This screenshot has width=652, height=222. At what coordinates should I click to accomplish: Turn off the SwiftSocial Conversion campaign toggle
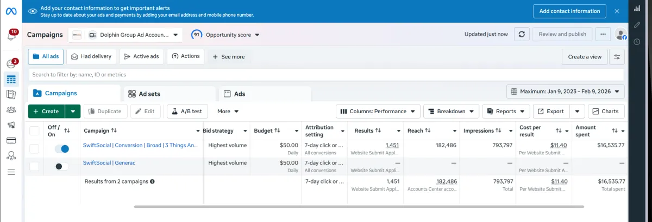coord(62,149)
